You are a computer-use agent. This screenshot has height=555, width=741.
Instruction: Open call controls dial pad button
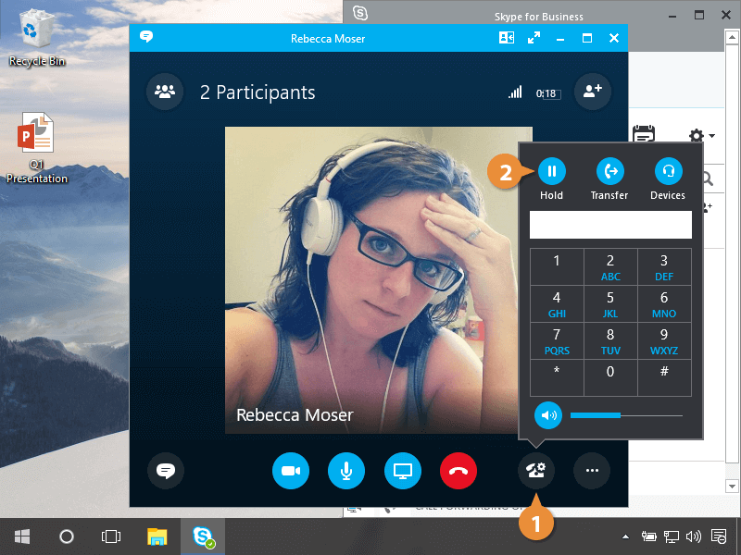pyautogui.click(x=536, y=471)
